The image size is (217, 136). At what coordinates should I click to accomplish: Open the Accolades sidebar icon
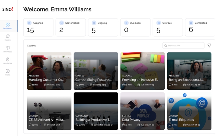pyautogui.click(x=8, y=60)
